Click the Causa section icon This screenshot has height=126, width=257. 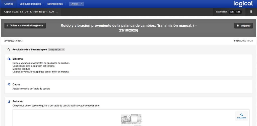pos(9,84)
